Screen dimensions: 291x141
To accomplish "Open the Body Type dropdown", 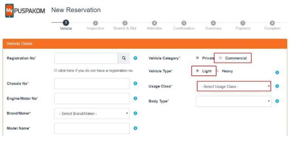I will (x=234, y=101).
